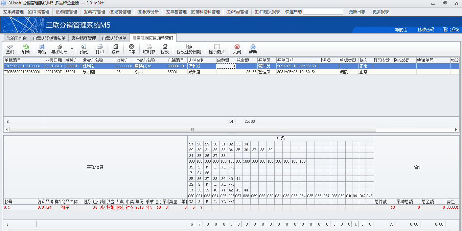
Task: Click the 刷新 refresh icon
Action: [26, 49]
